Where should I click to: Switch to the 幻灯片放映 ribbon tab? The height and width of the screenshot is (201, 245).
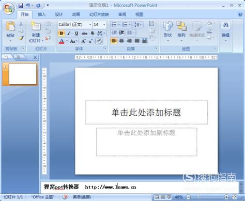99,14
